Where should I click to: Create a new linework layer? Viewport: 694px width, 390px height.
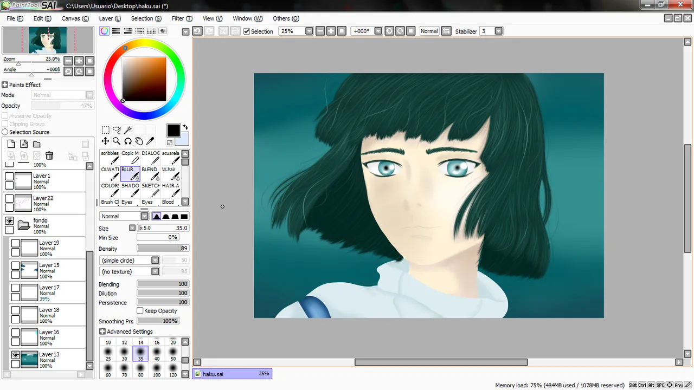coord(24,144)
